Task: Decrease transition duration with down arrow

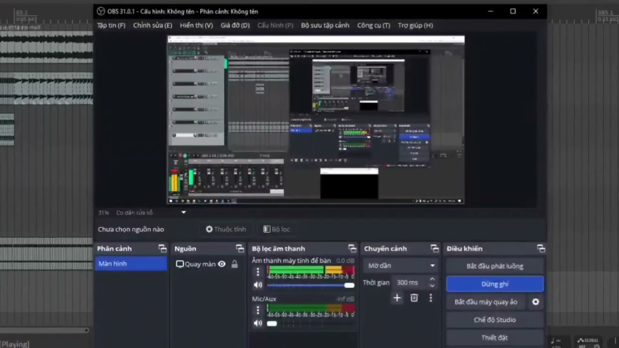Action: pyautogui.click(x=432, y=286)
